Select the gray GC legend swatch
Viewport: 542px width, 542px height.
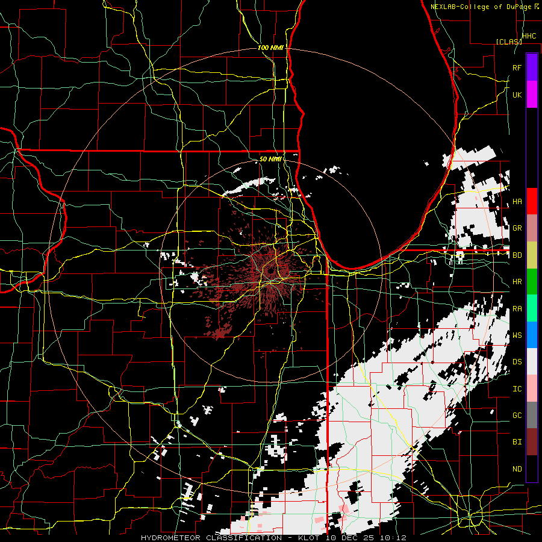(x=532, y=415)
